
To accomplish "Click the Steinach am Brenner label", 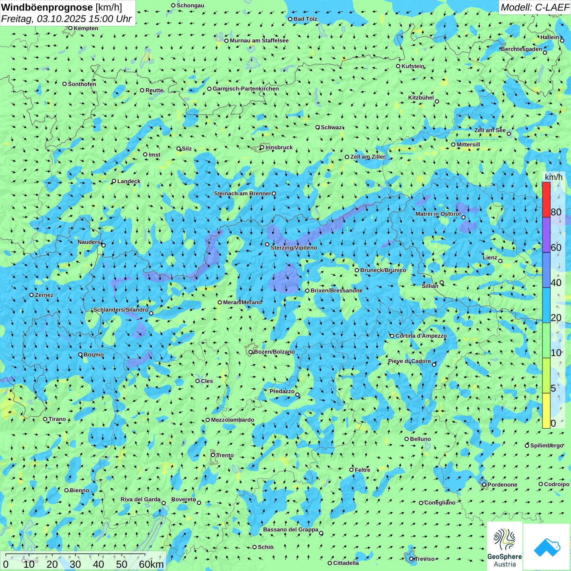I will tap(243, 193).
